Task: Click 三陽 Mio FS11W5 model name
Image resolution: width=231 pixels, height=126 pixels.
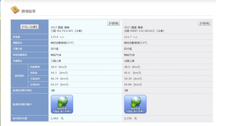Action: coord(66,31)
